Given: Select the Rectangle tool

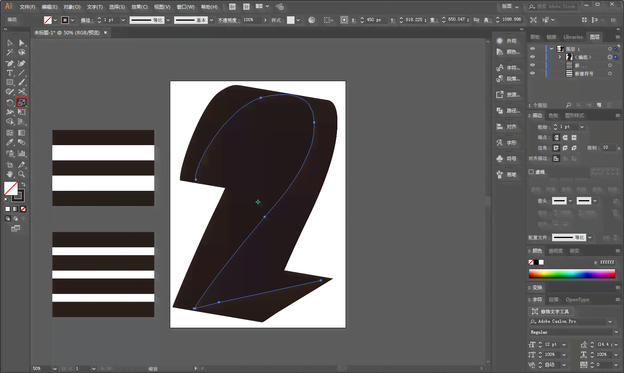Looking at the screenshot, I should tap(10, 82).
